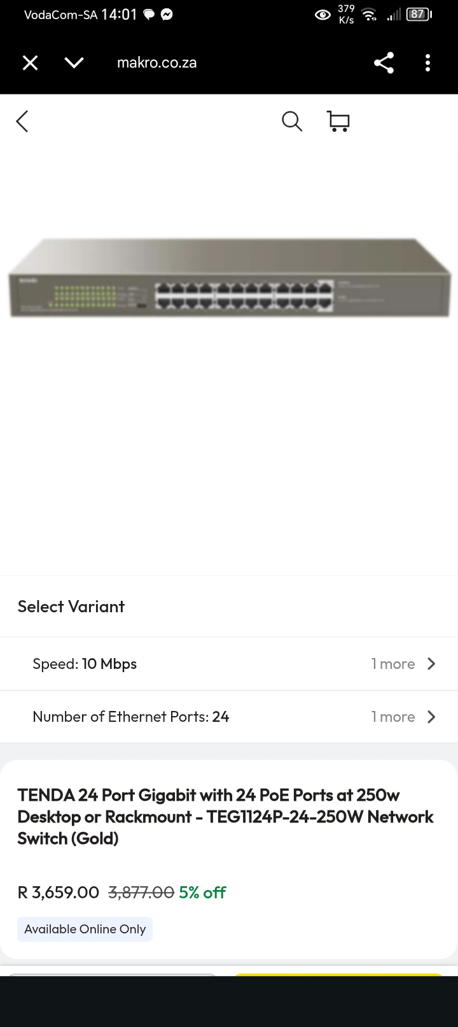458x1027 pixels.
Task: Share this product page
Action: point(384,62)
